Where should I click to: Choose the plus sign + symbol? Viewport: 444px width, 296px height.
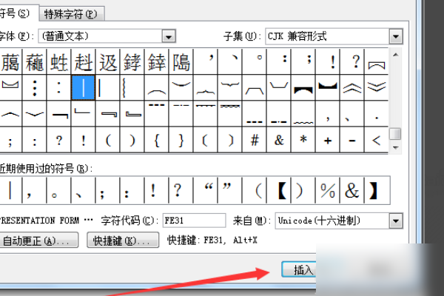click(328, 140)
